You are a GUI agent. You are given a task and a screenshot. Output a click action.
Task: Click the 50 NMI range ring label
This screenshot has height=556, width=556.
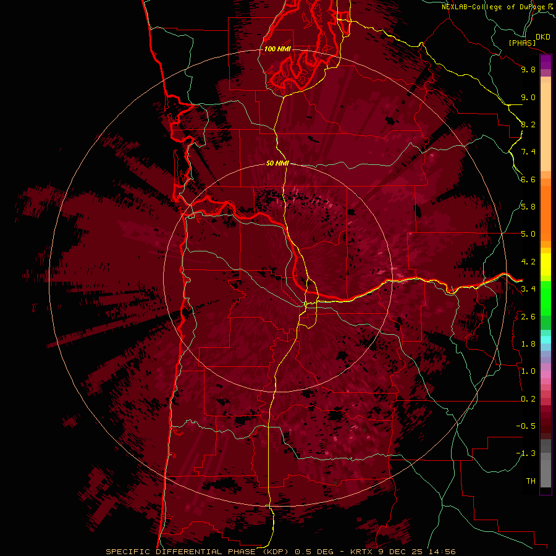point(277,163)
